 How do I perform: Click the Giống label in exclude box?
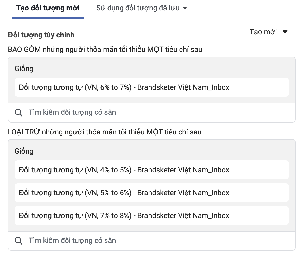24,151
